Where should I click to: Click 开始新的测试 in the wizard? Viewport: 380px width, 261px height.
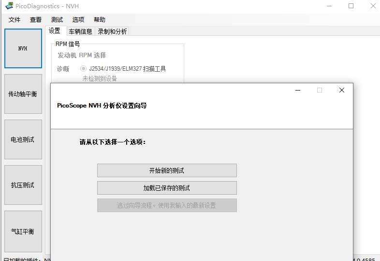tap(167, 170)
